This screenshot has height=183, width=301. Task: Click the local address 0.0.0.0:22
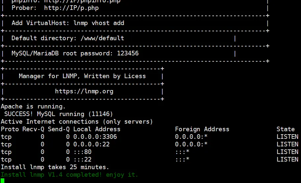91,144
